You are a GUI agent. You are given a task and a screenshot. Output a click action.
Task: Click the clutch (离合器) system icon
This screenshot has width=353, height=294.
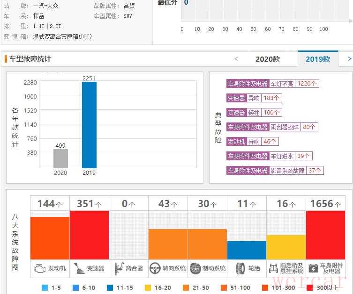coord(118,268)
